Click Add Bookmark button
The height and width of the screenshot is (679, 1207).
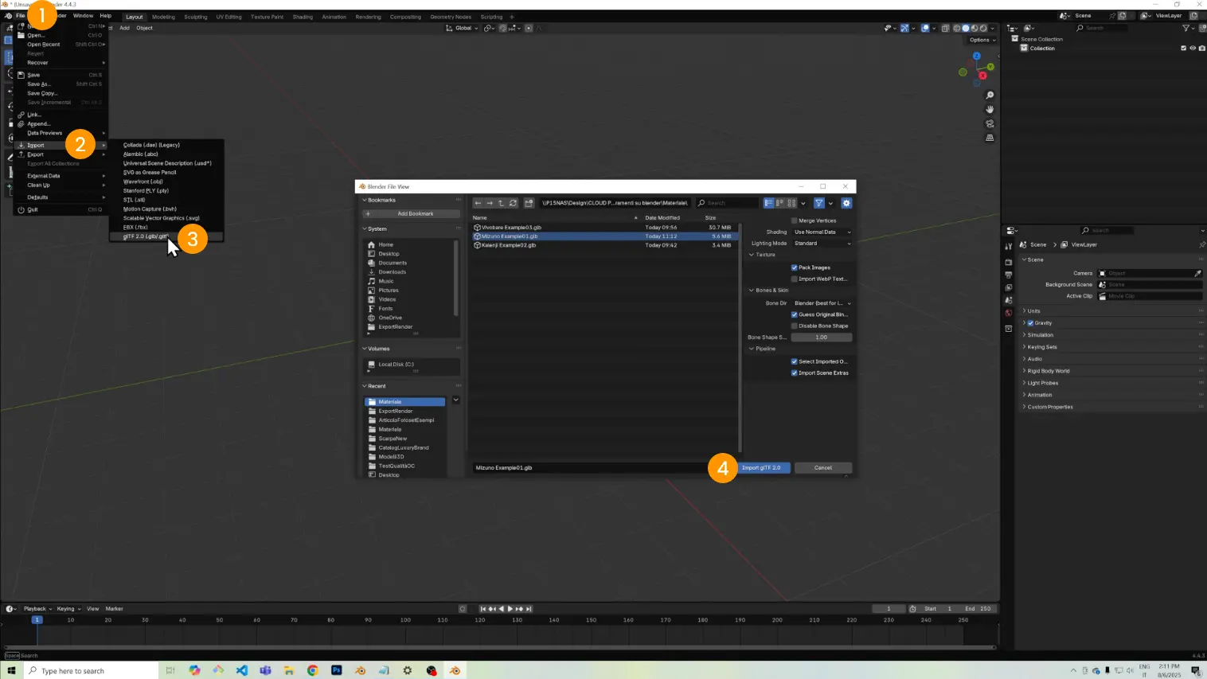[412, 214]
